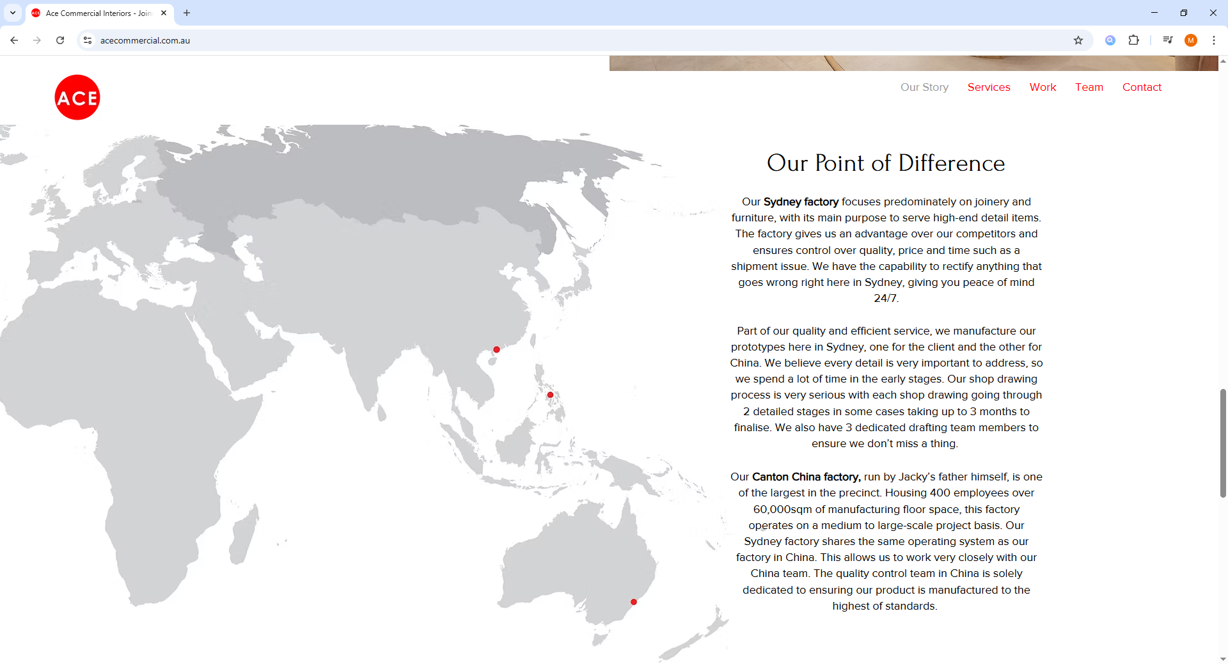Open the Extensions puzzle icon
1228x664 pixels.
pyautogui.click(x=1133, y=40)
